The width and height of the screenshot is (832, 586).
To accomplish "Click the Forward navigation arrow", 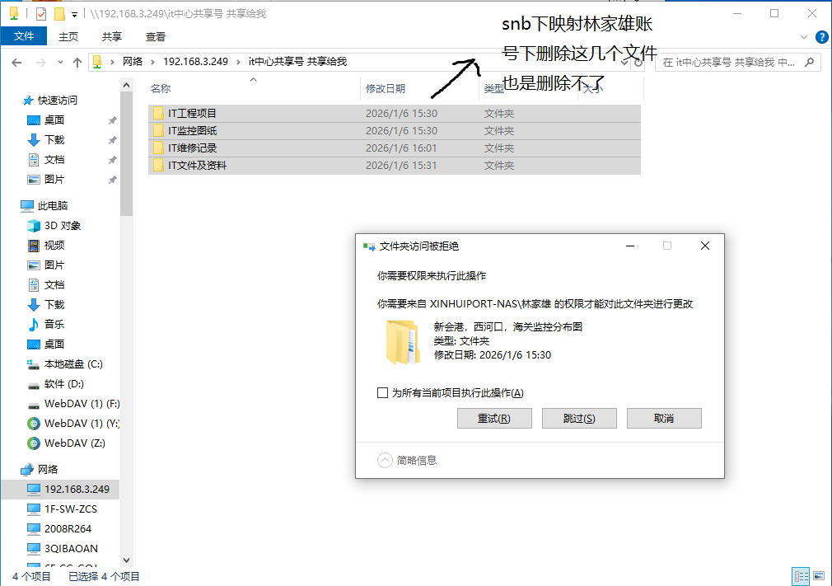I will 41,63.
